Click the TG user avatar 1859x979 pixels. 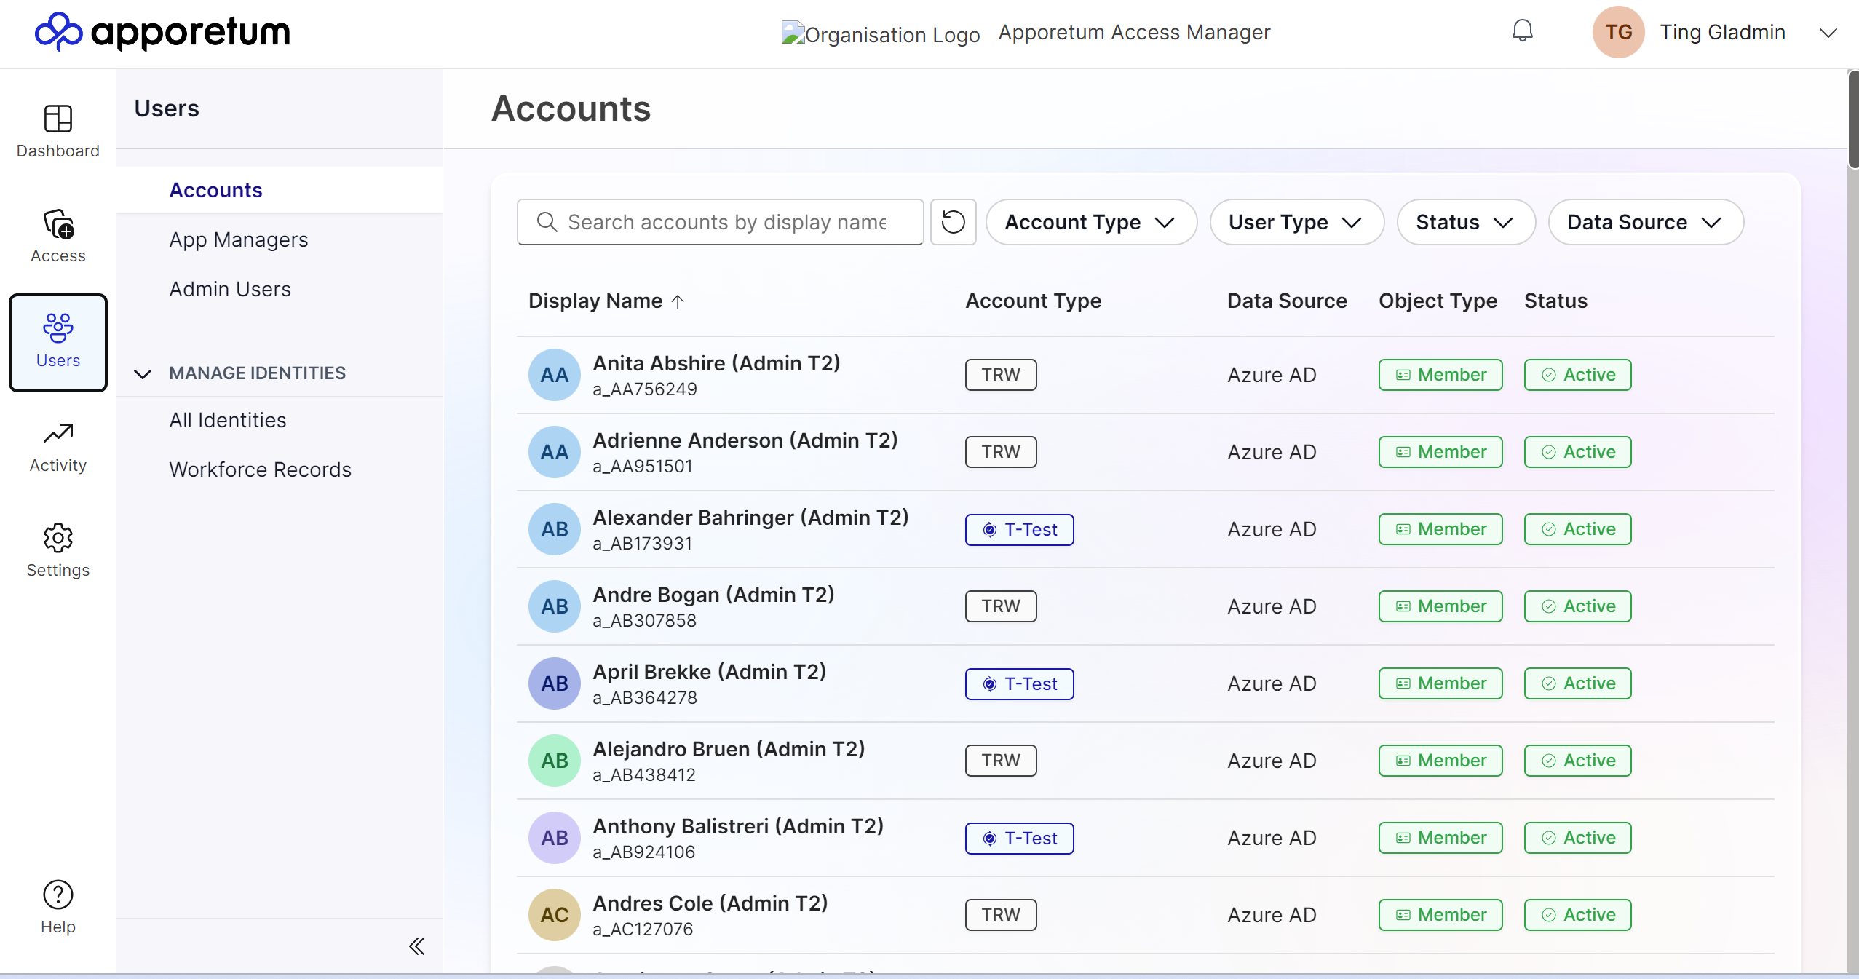tap(1618, 32)
